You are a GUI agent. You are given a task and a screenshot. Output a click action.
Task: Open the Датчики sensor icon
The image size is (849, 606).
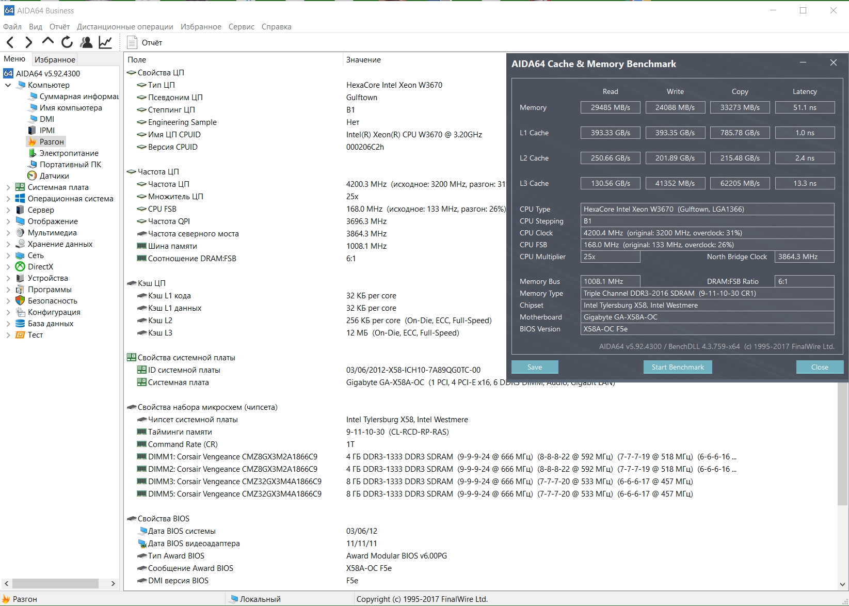coord(33,176)
